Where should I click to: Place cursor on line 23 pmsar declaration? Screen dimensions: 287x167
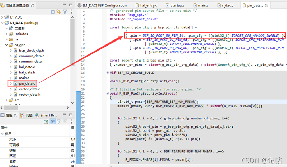158,102
